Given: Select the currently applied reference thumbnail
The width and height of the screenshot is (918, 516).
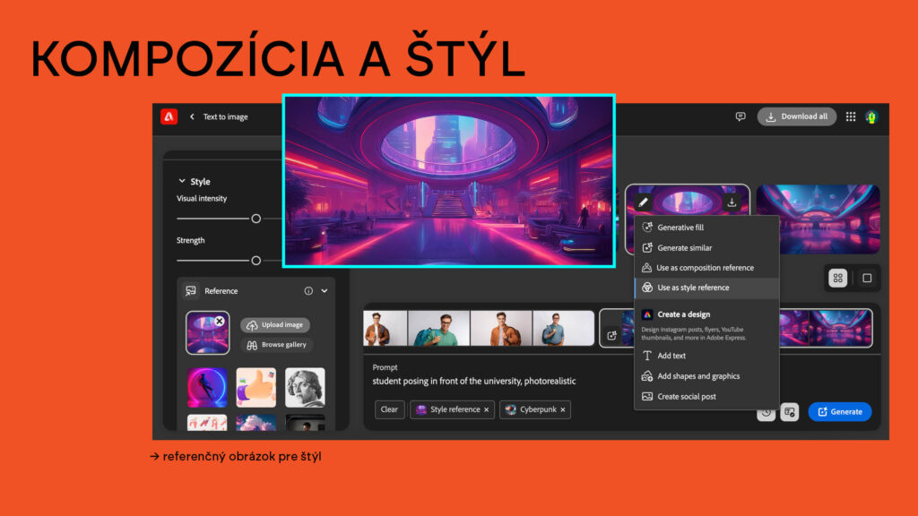Looking at the screenshot, I should pyautogui.click(x=208, y=333).
